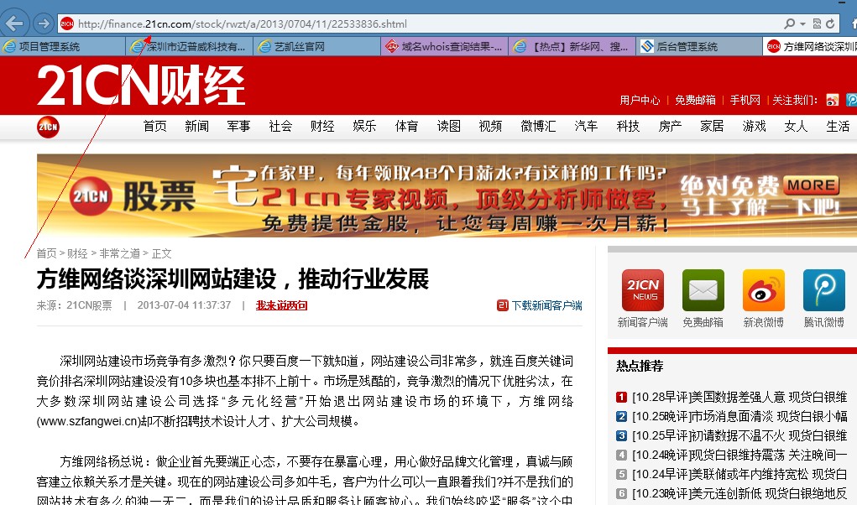
Task: Click the small Weibo icon beside 关注我们
Action: point(832,100)
